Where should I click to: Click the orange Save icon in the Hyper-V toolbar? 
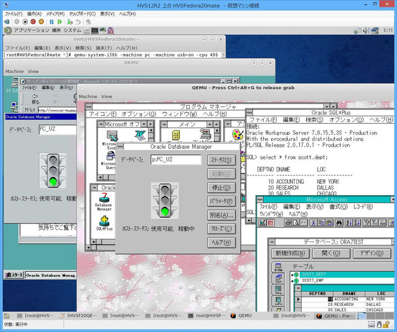[x=42, y=22]
